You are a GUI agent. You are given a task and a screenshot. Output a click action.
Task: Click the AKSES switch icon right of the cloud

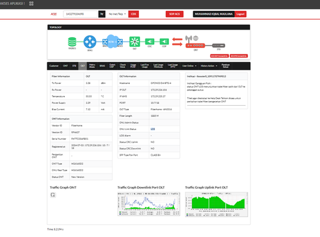pyautogui.click(x=120, y=42)
